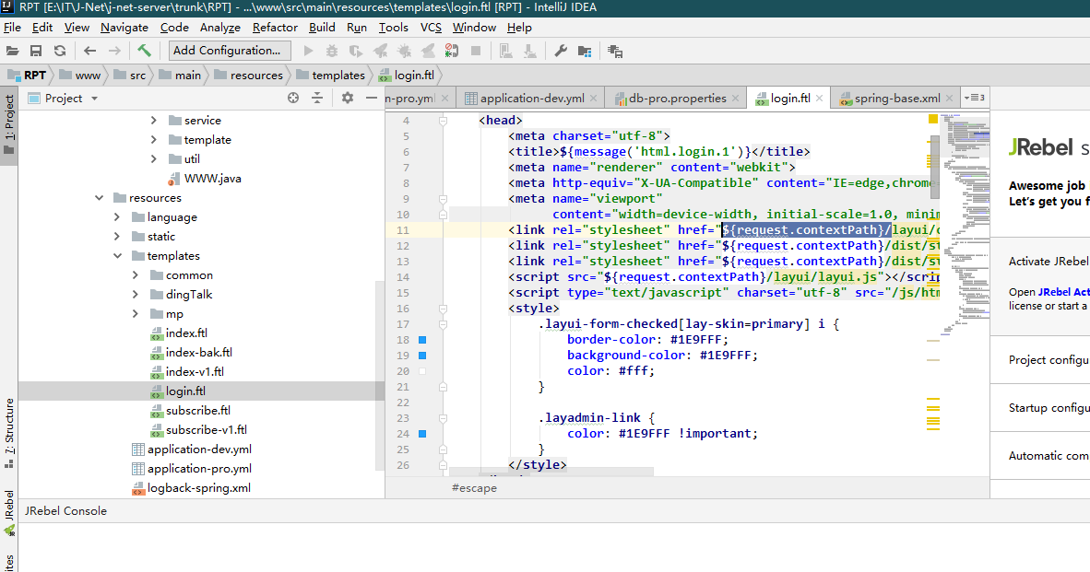Image resolution: width=1090 pixels, height=572 pixels.
Task: Click Scroll from Source in Project panel
Action: tap(291, 97)
